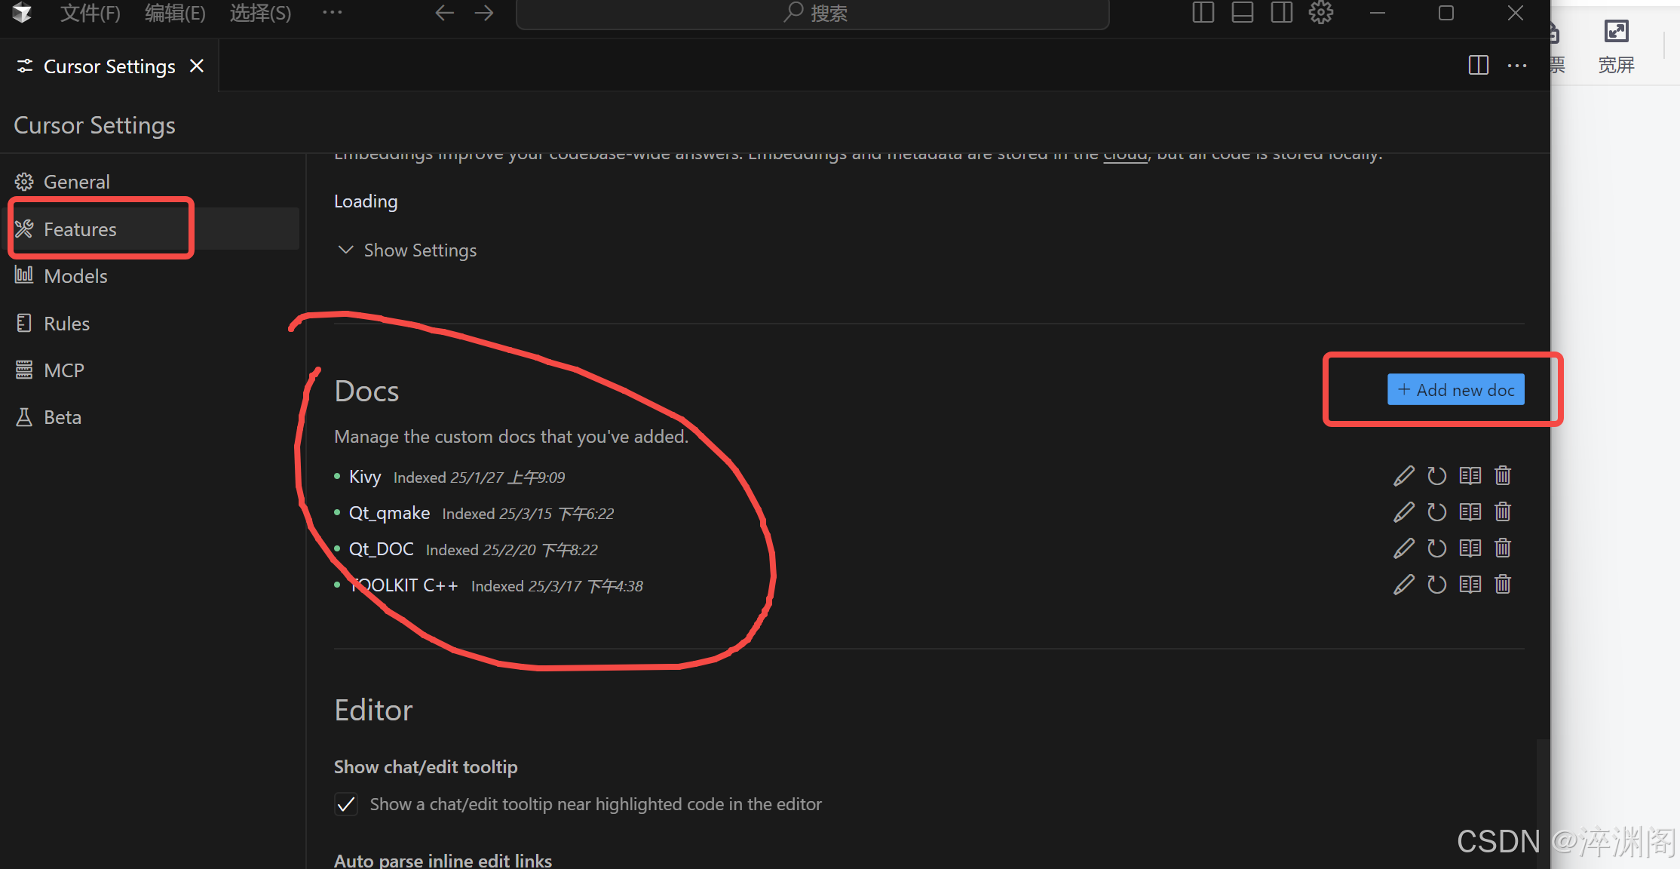
Task: Open the pages book icon for Qt_DOC
Action: 1470,548
